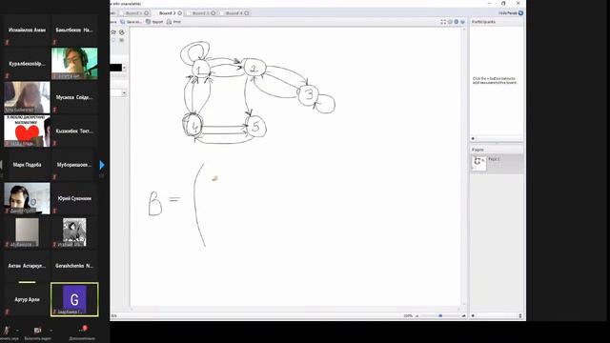Restore the whiteboard window size

[x=503, y=3]
